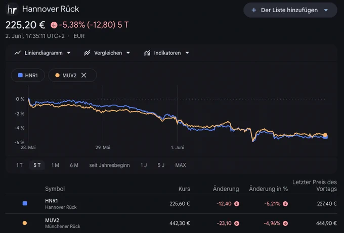Click the 29. Mai date label on chart

(103, 147)
